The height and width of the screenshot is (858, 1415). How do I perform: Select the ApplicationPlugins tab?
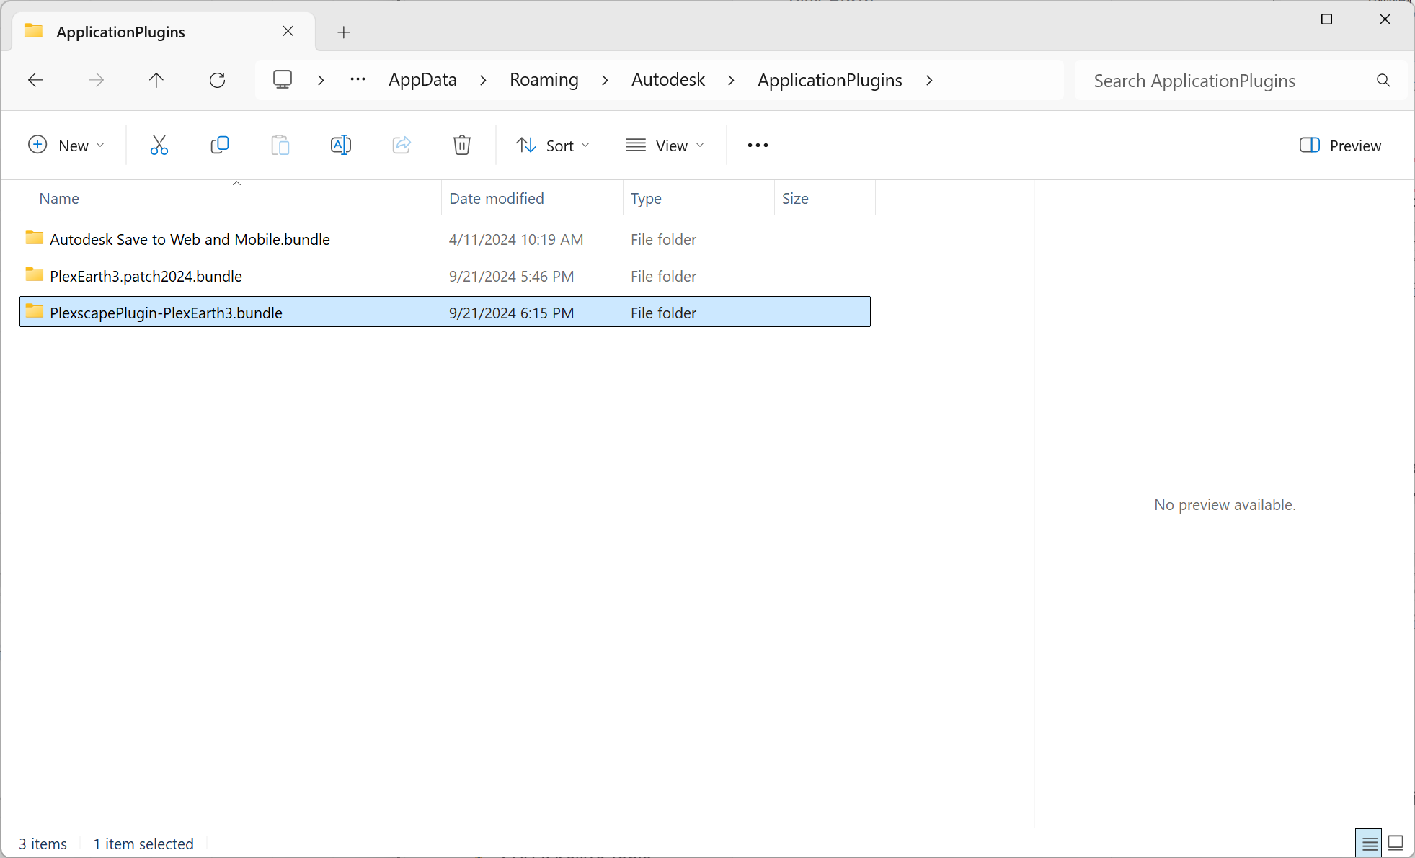click(162, 32)
